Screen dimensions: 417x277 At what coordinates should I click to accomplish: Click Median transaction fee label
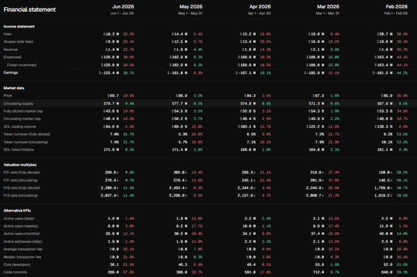pos(22,257)
